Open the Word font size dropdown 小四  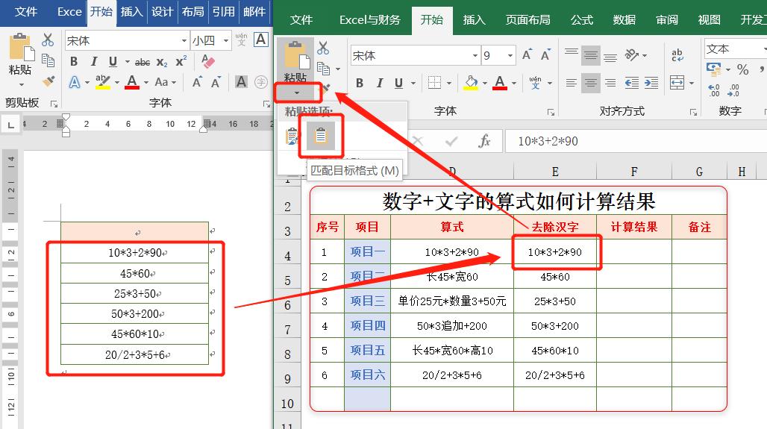226,40
